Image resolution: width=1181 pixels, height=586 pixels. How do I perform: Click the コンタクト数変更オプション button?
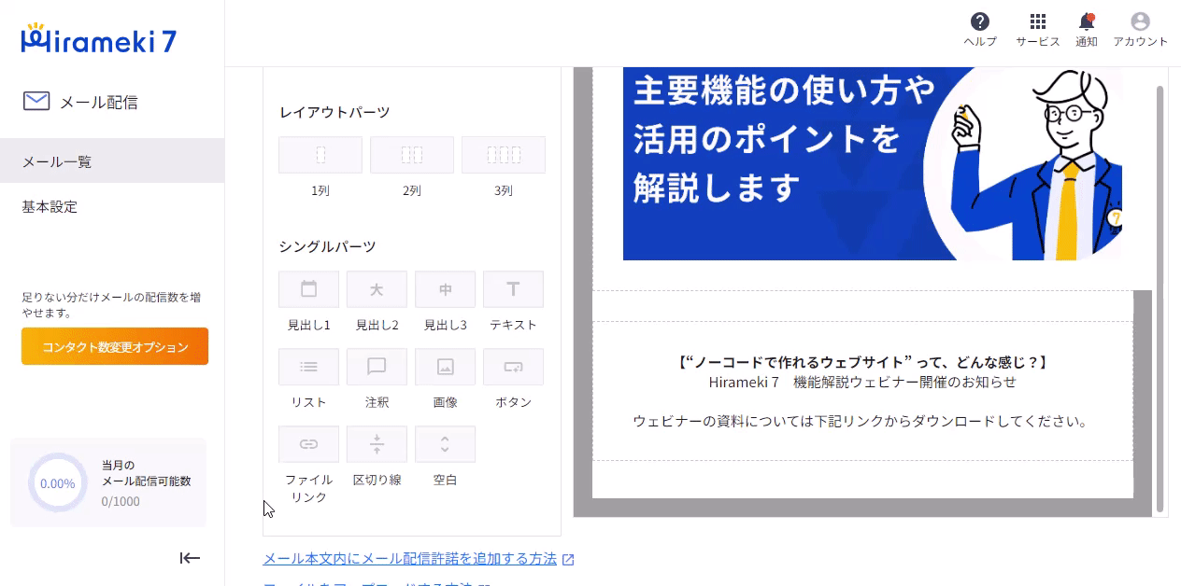coord(115,346)
